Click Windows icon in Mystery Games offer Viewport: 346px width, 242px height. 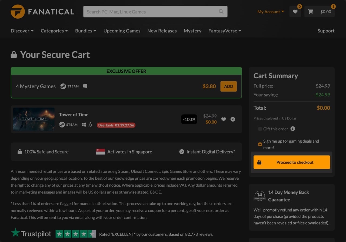pyautogui.click(x=85, y=86)
